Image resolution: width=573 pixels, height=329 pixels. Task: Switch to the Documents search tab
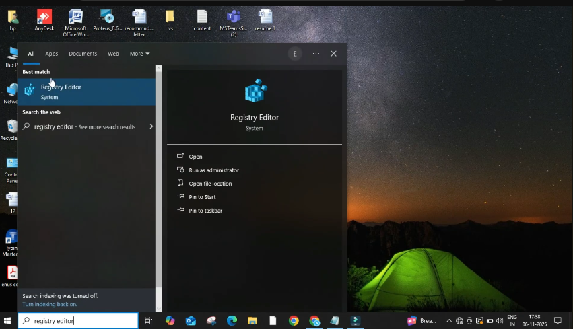pyautogui.click(x=83, y=54)
